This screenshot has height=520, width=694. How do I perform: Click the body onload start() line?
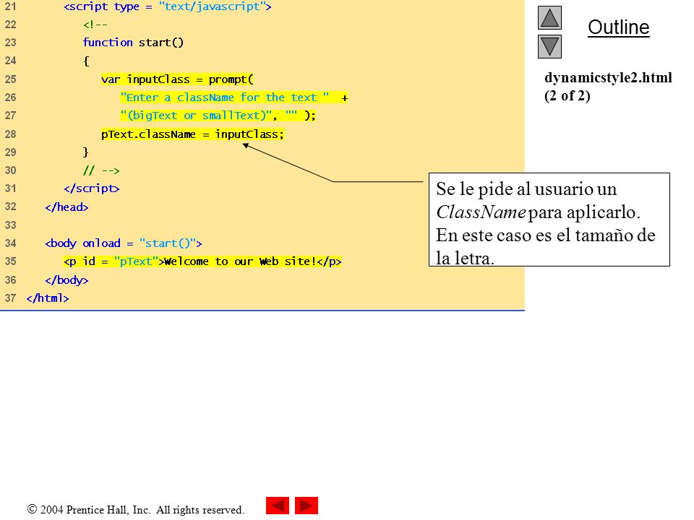point(124,243)
